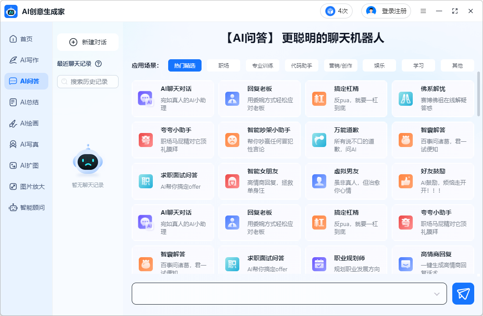Select the 学习 scene tab

point(418,65)
